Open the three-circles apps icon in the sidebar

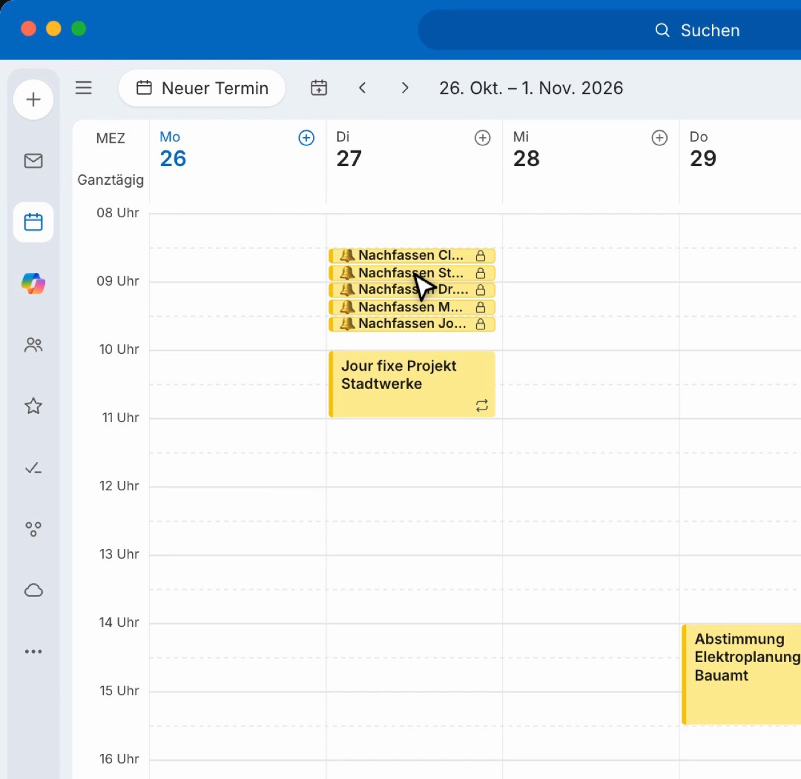(x=33, y=529)
